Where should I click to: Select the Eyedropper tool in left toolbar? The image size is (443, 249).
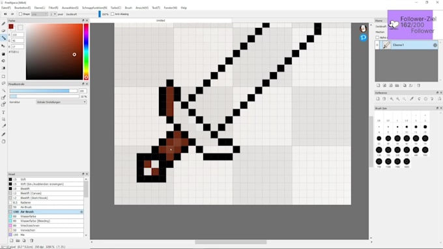pyautogui.click(x=4, y=134)
